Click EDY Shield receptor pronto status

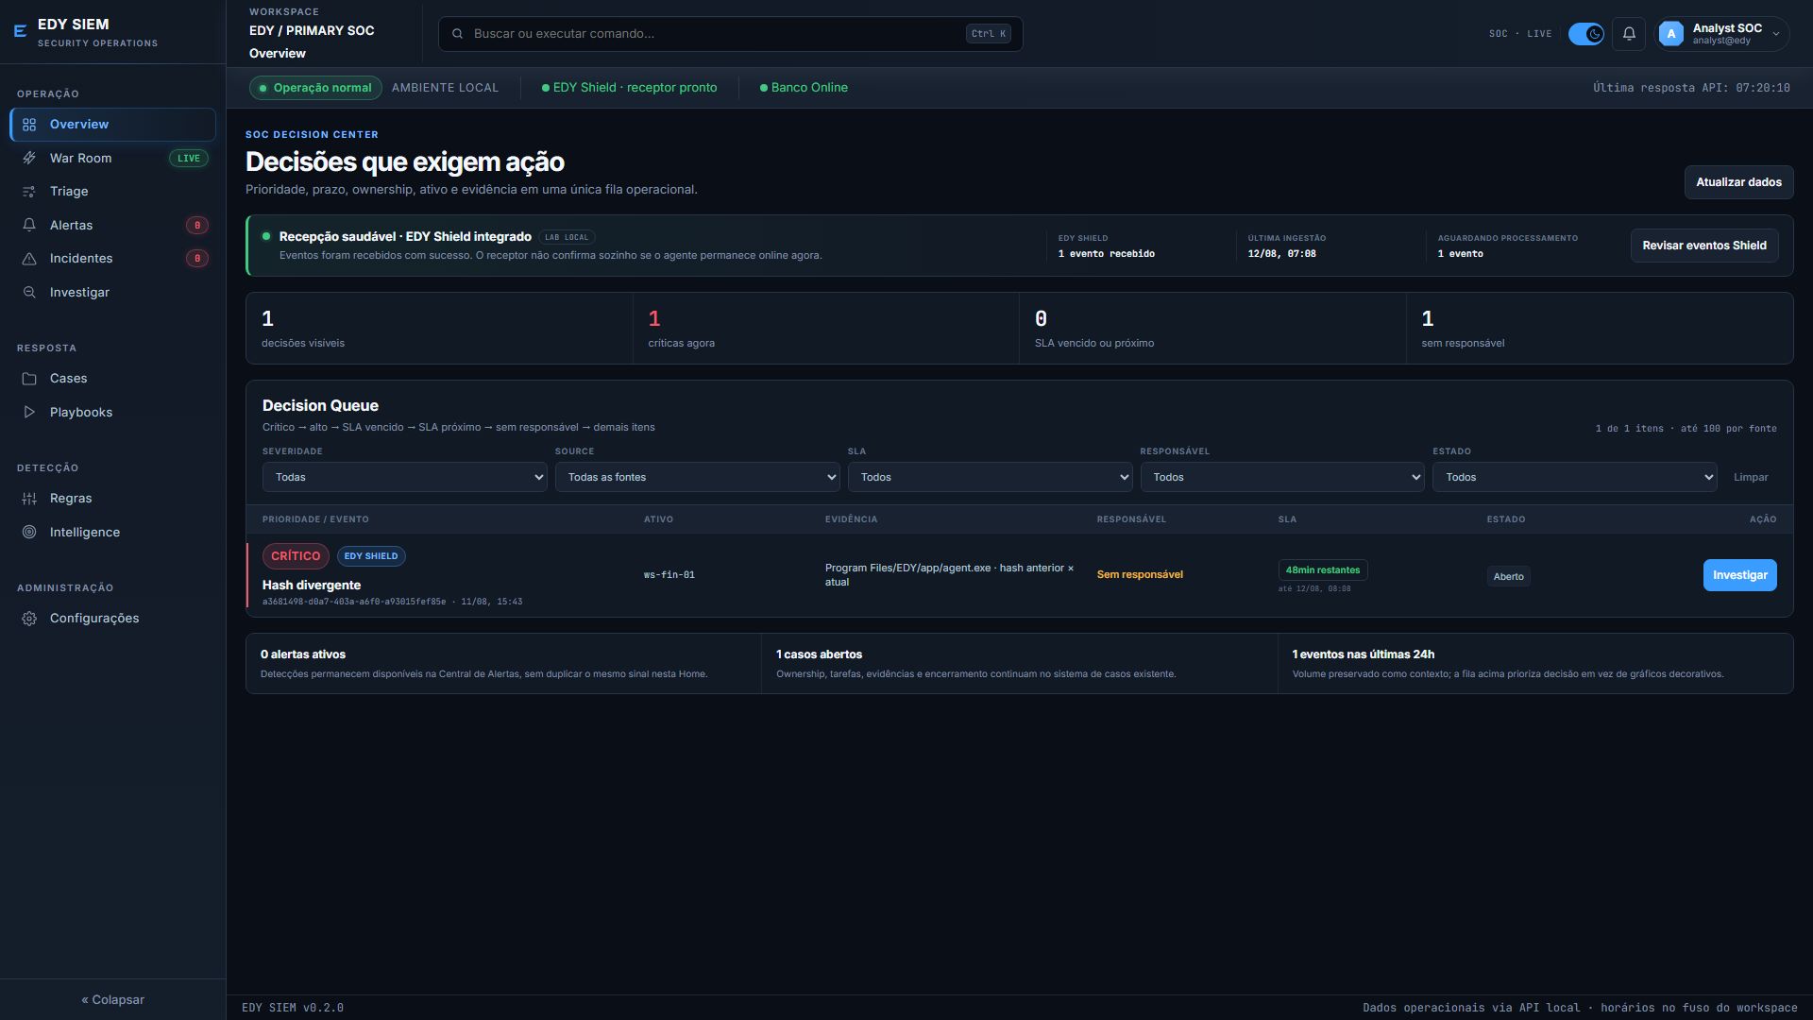(630, 88)
